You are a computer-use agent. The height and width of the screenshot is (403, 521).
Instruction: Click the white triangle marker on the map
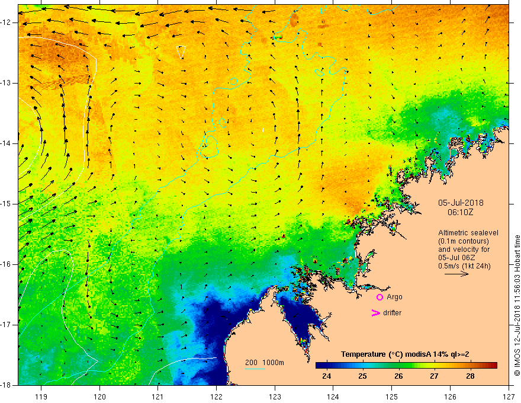pos(181,52)
